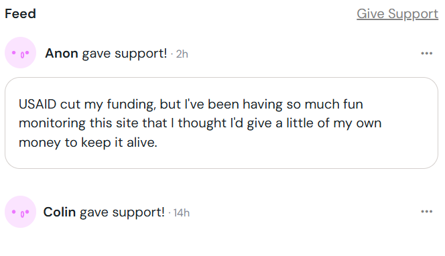Click the 14h timestamp on Colin's post

[182, 213]
